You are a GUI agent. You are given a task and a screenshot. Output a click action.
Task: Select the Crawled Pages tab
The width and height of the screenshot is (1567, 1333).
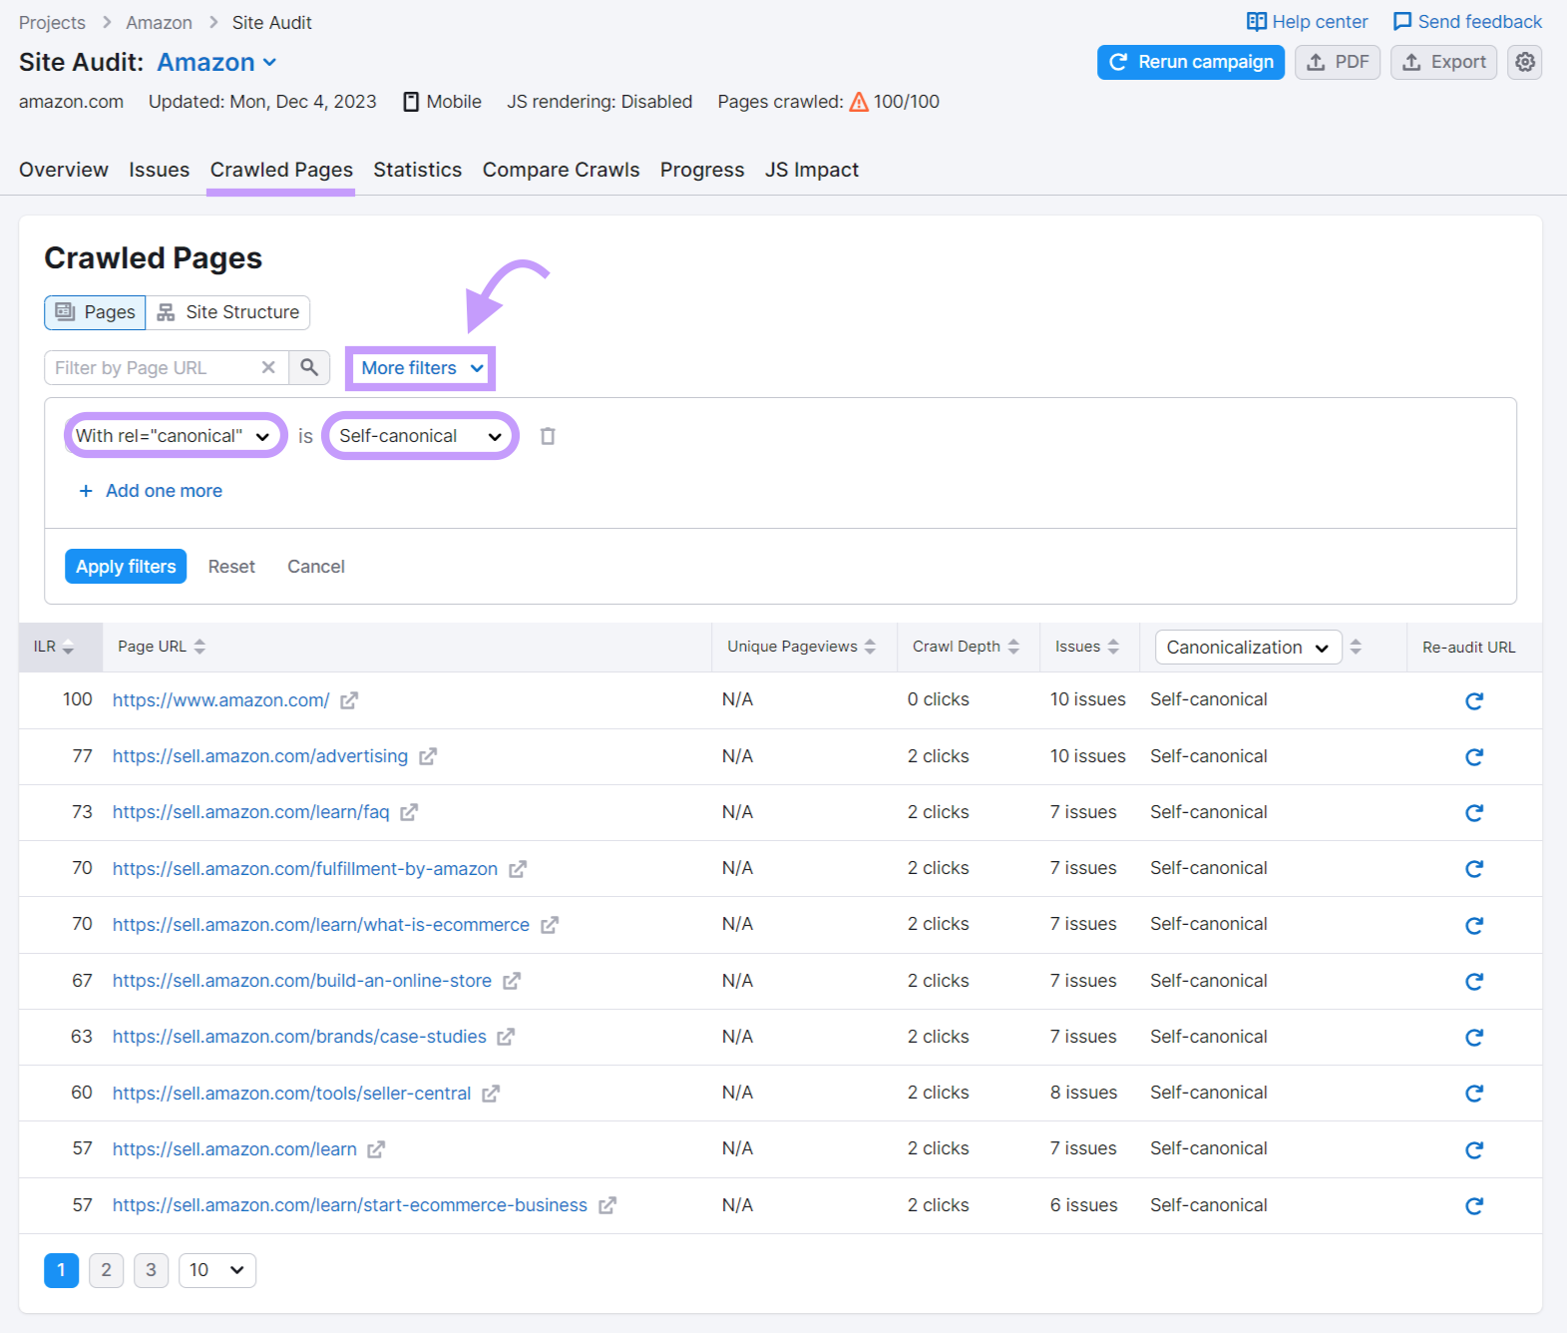(281, 170)
